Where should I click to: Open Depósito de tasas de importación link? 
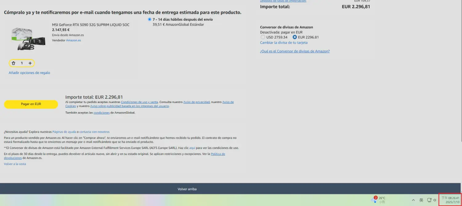tap(283, 1)
